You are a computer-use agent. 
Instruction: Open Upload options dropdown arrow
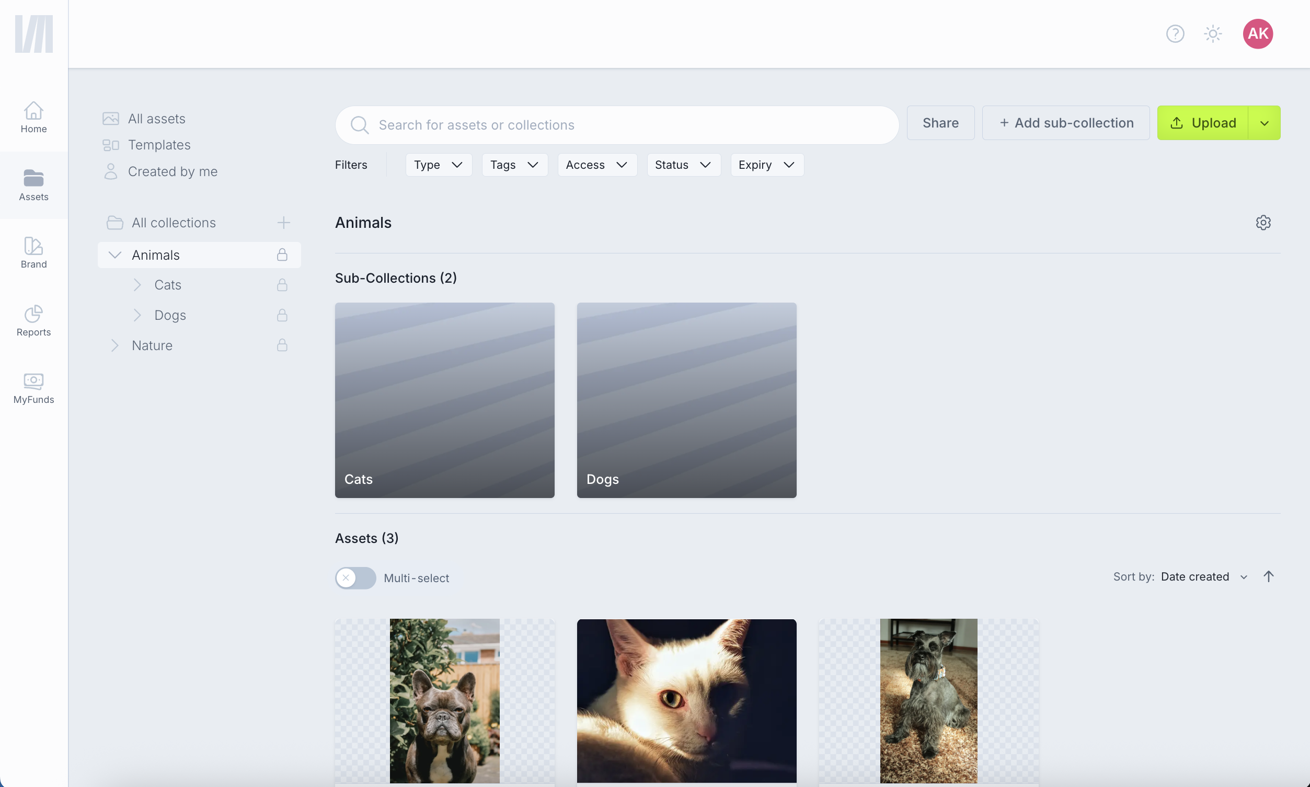pyautogui.click(x=1265, y=123)
